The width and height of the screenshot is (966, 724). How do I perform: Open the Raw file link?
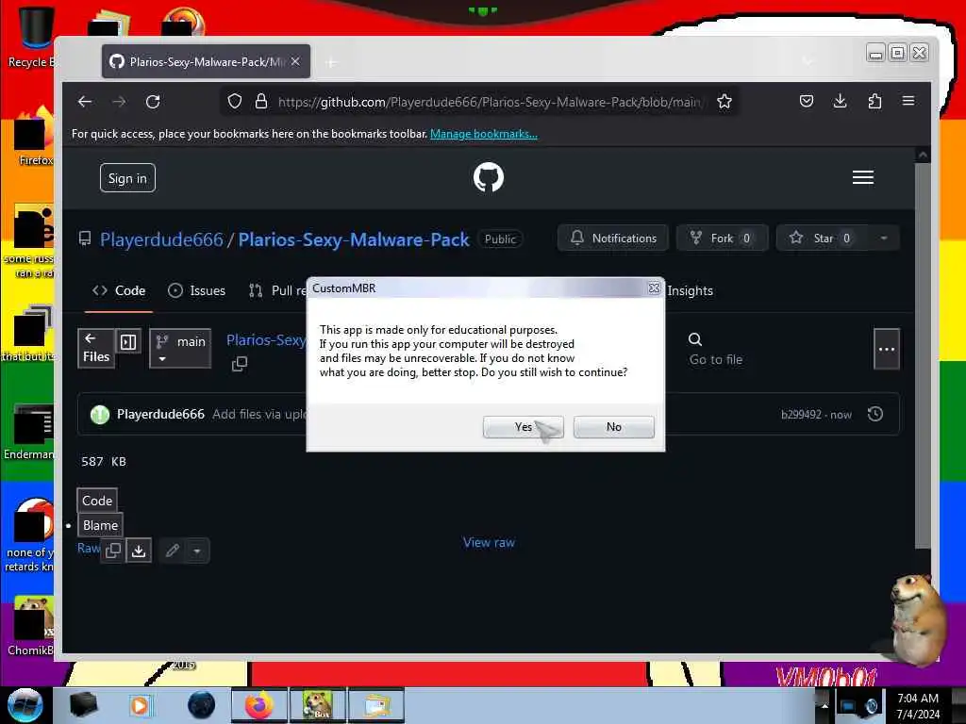click(88, 548)
